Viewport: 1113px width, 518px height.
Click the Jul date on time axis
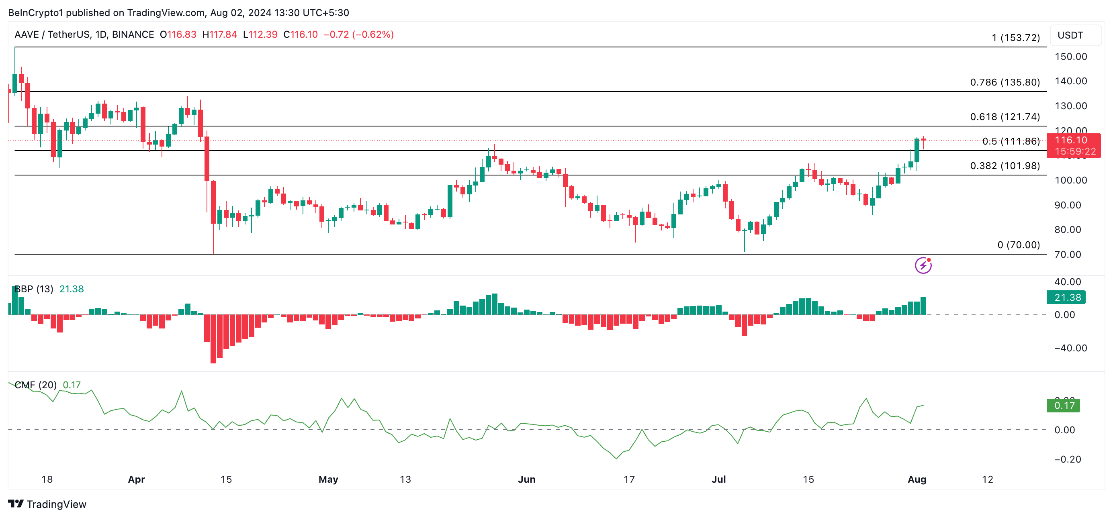(x=718, y=479)
